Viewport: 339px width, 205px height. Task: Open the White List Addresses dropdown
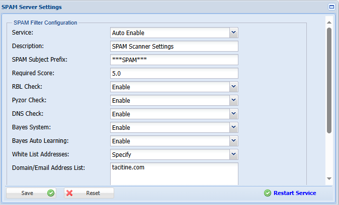pos(233,154)
